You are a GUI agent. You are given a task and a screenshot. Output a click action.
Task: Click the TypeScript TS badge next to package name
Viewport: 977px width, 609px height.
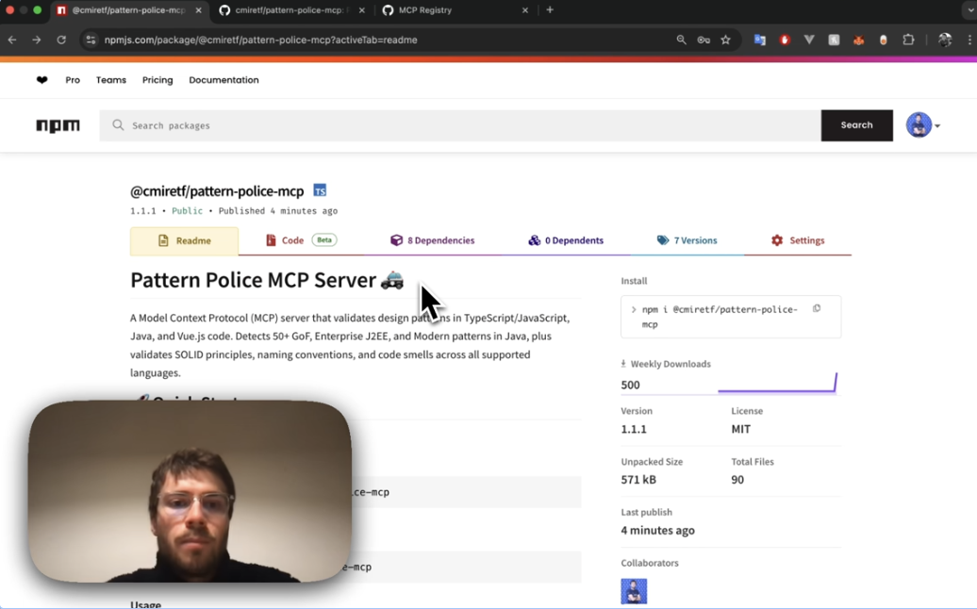(320, 190)
